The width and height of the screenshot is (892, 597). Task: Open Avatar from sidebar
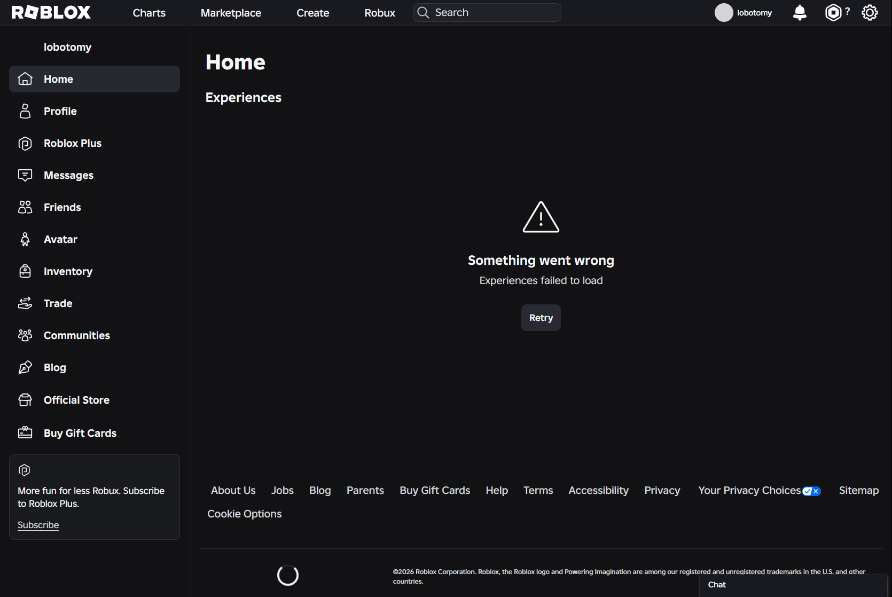(95, 239)
